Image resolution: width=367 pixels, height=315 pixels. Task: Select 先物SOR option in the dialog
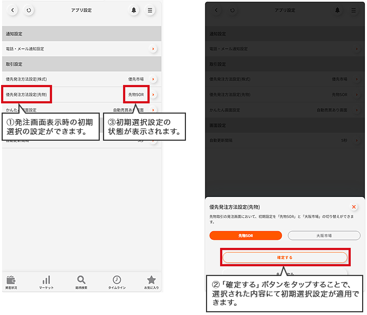click(x=246, y=235)
